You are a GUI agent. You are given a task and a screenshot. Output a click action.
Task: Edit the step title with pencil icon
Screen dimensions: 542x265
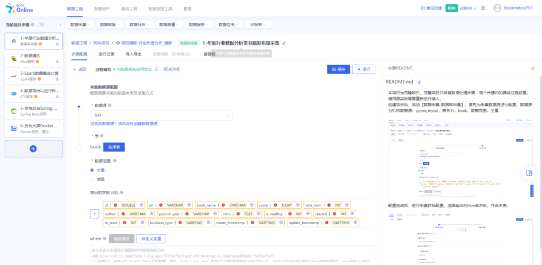point(284,43)
